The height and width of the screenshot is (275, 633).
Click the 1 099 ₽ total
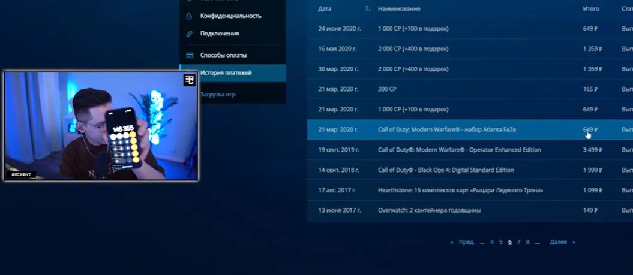coord(593,190)
